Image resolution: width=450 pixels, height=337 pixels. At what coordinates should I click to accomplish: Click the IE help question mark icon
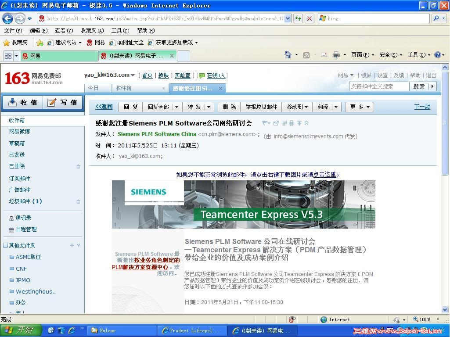click(x=437, y=55)
